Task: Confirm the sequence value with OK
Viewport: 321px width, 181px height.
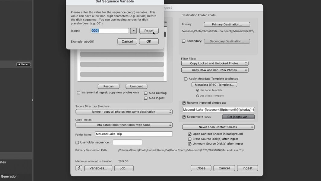Action: tap(149, 41)
